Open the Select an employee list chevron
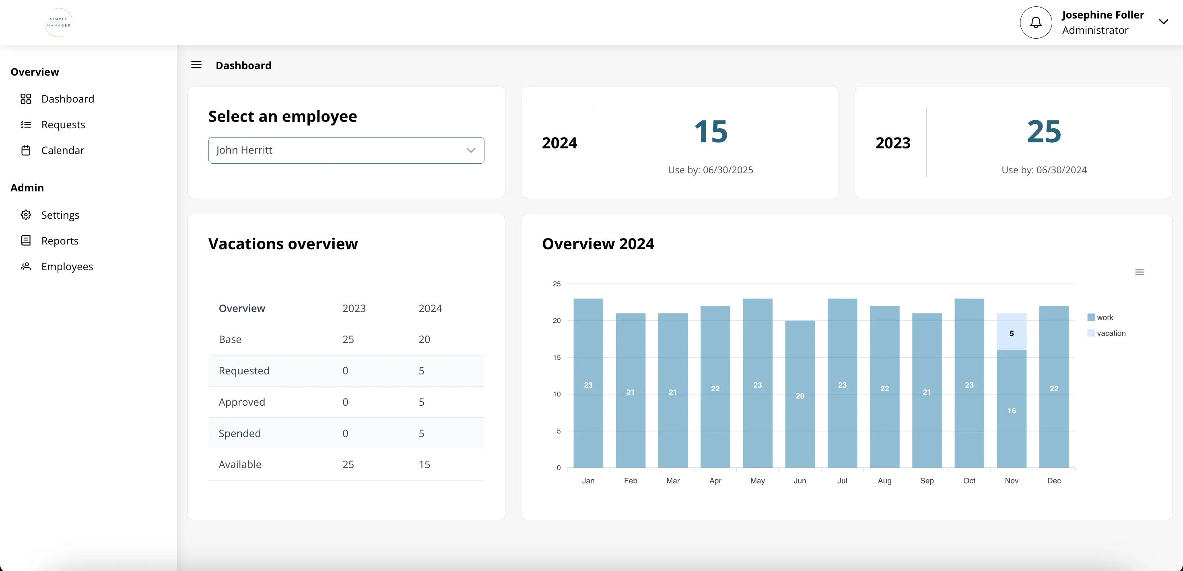Viewport: 1183px width, 571px height. click(471, 150)
